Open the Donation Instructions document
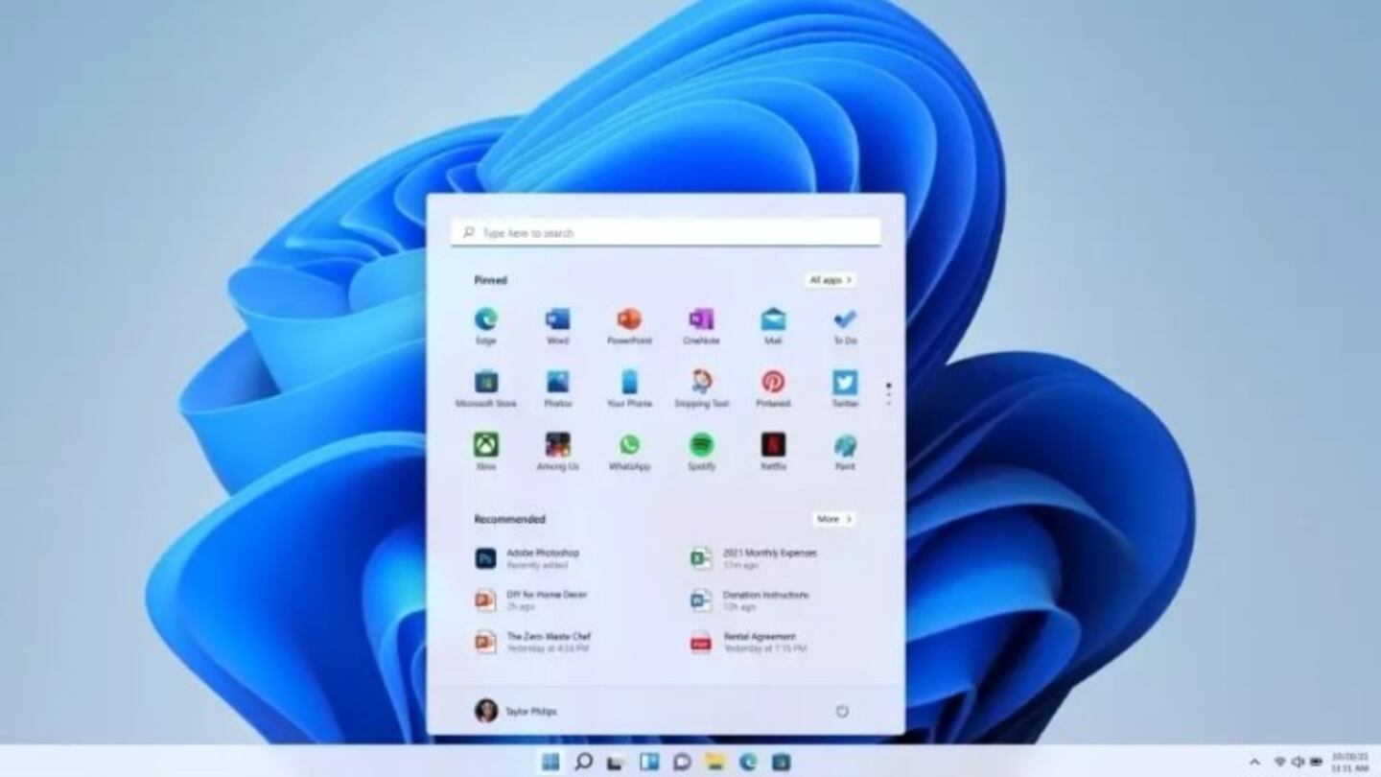Screen dimensions: 1381x777 click(749, 600)
